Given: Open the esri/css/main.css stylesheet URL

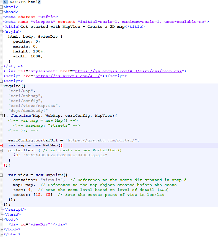Looking at the screenshot, I should click(128, 71).
